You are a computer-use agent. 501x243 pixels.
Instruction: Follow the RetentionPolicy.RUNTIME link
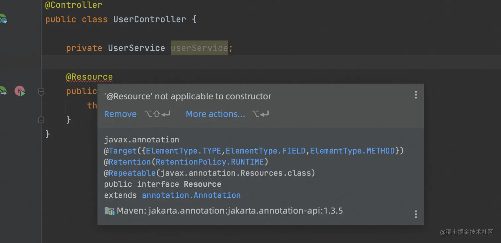point(210,162)
